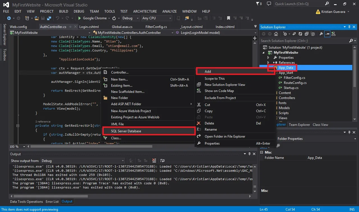Start debugging with Google Chrome button

pyautogui.click(x=93, y=18)
